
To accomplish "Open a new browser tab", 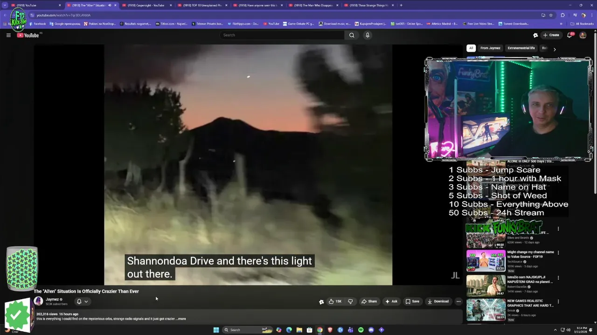I will 401,5.
